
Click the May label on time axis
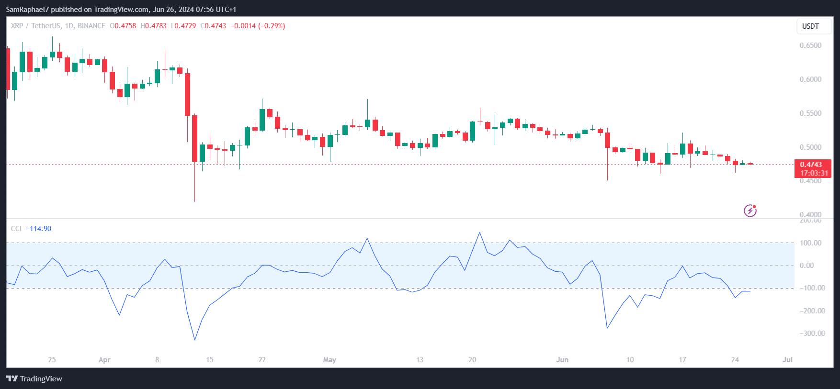[329, 360]
